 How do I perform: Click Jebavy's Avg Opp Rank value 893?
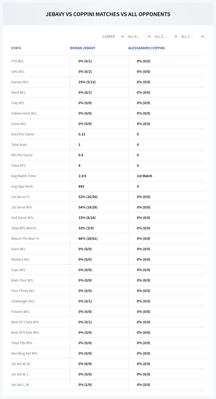point(81,186)
